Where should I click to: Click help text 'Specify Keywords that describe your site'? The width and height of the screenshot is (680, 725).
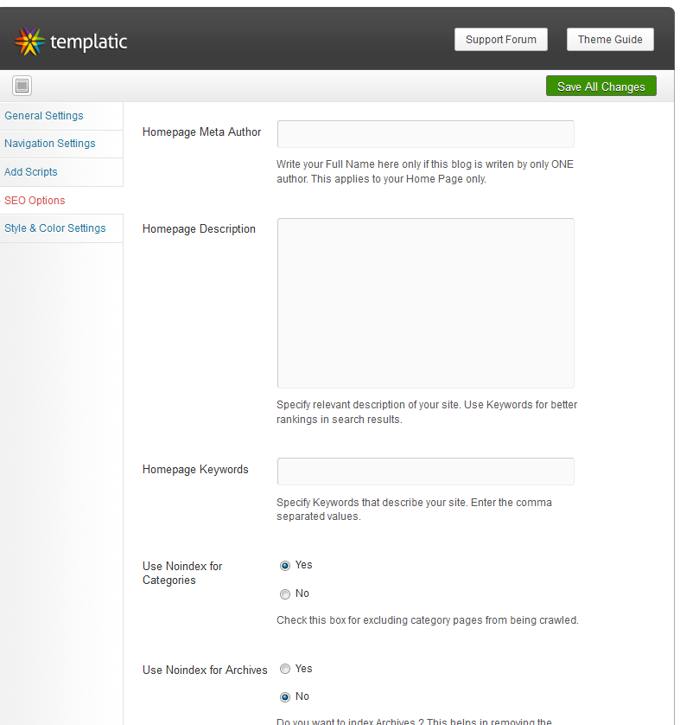[414, 509]
